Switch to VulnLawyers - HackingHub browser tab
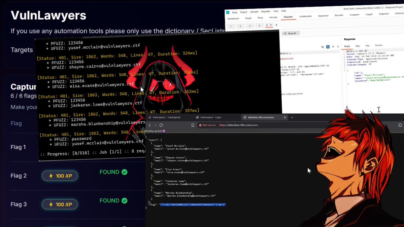Viewport: 404px width, 227px height. click(167, 117)
